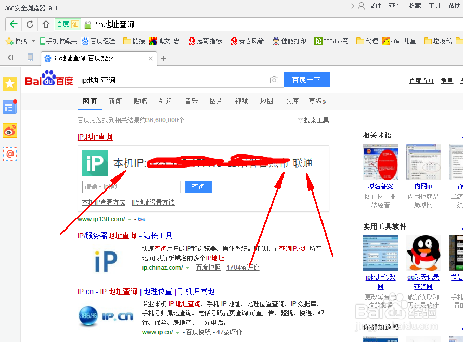Click the tab list back arrow icon
This screenshot has height=342, width=463.
pos(10,58)
